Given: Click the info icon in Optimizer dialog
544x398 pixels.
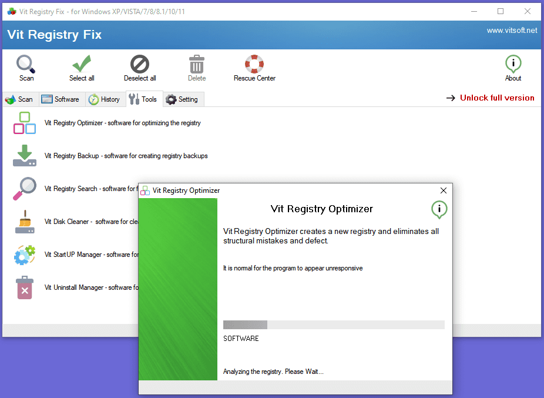Looking at the screenshot, I should click(x=439, y=209).
